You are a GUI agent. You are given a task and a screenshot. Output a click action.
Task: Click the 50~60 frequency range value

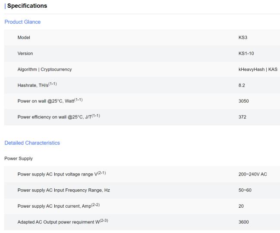[245, 190]
